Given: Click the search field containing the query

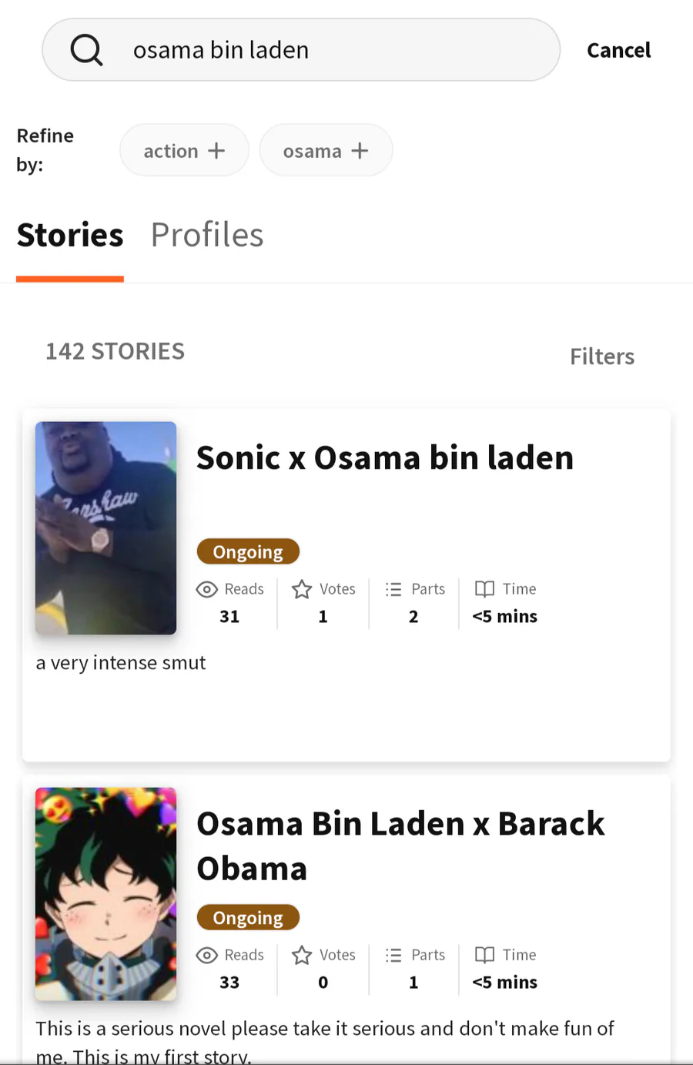Looking at the screenshot, I should click(323, 50).
